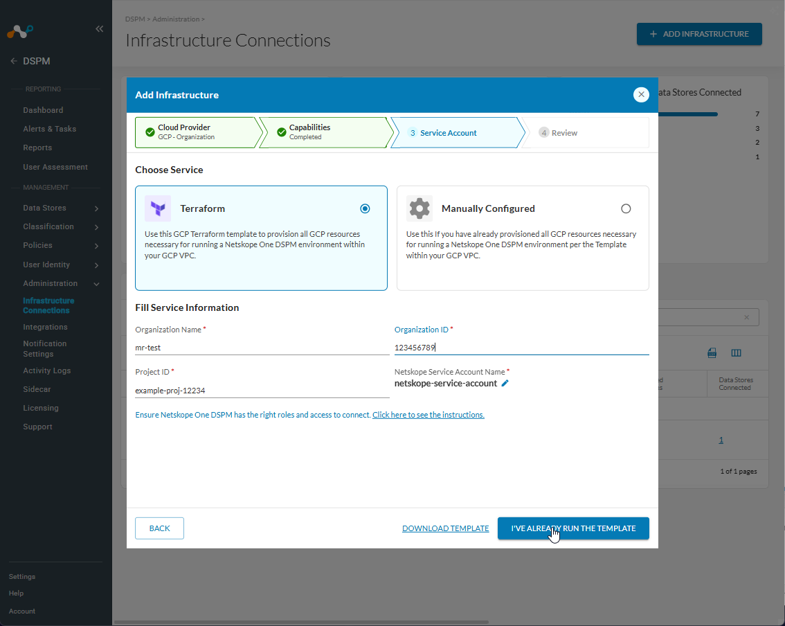Click the DOWNLOAD TEMPLATE link
Screen dimensions: 785x626
pyautogui.click(x=446, y=528)
